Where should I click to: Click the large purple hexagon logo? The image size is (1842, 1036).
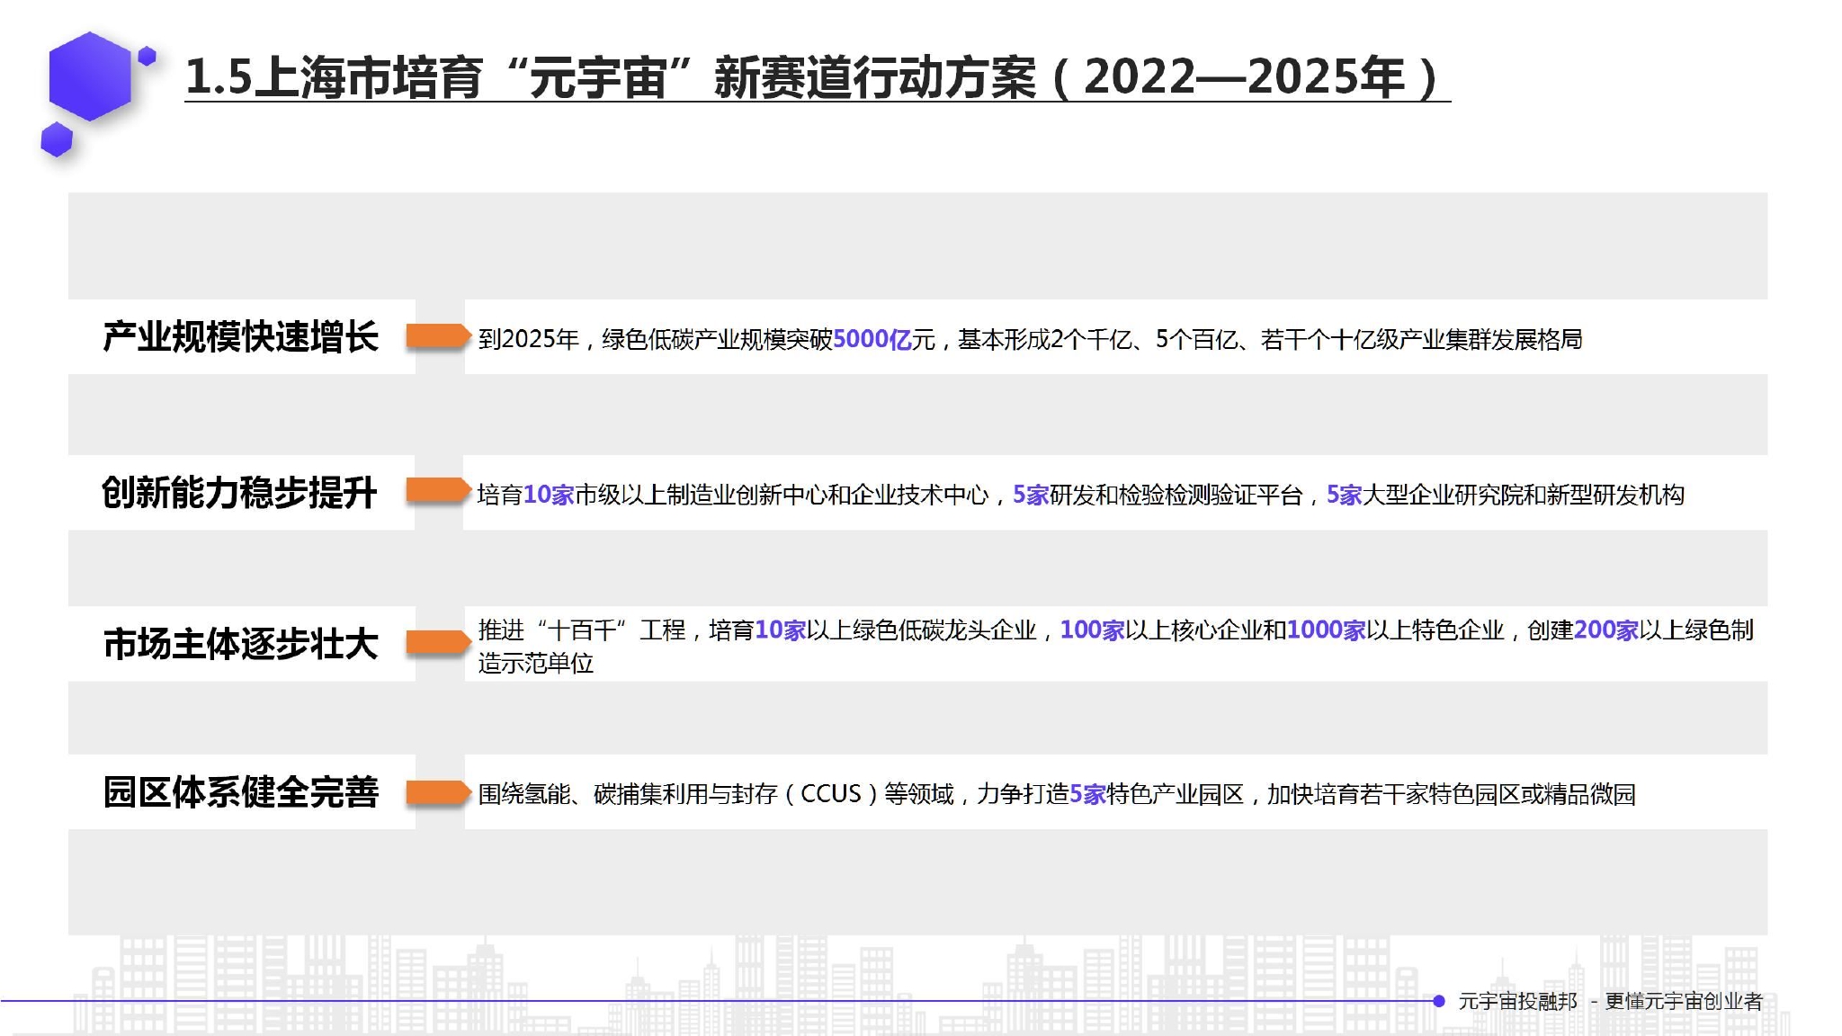[90, 76]
